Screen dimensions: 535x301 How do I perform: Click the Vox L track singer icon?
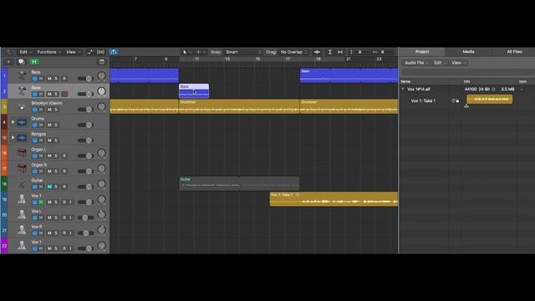coord(22,215)
